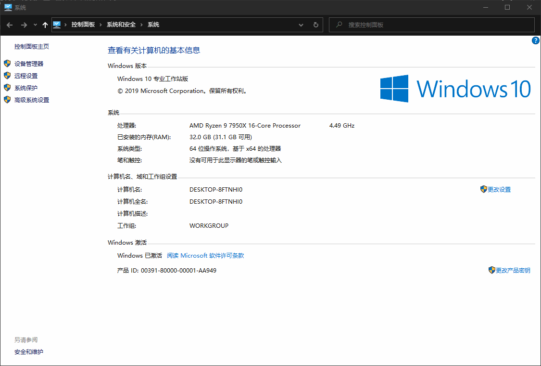
Task: Expand chevron after 控制面板 breadcrumb
Action: pyautogui.click(x=101, y=25)
